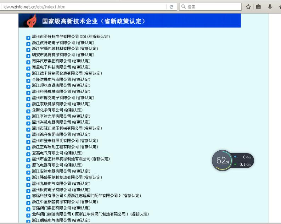Open the bookmarks list icon
The height and width of the screenshot is (224, 281).
point(258,7)
